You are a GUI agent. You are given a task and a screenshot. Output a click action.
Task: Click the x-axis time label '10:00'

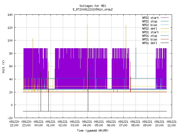pos(160,125)
